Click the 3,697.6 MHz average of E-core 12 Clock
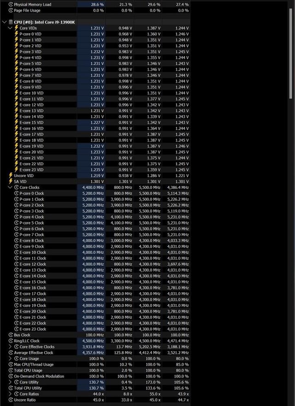The width and height of the screenshot is (295, 406). (x=178, y=264)
